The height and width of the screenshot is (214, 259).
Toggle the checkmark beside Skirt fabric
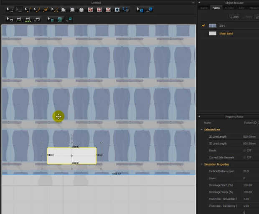coord(203,25)
